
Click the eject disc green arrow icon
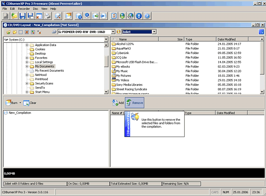pyautogui.click(x=96, y=16)
